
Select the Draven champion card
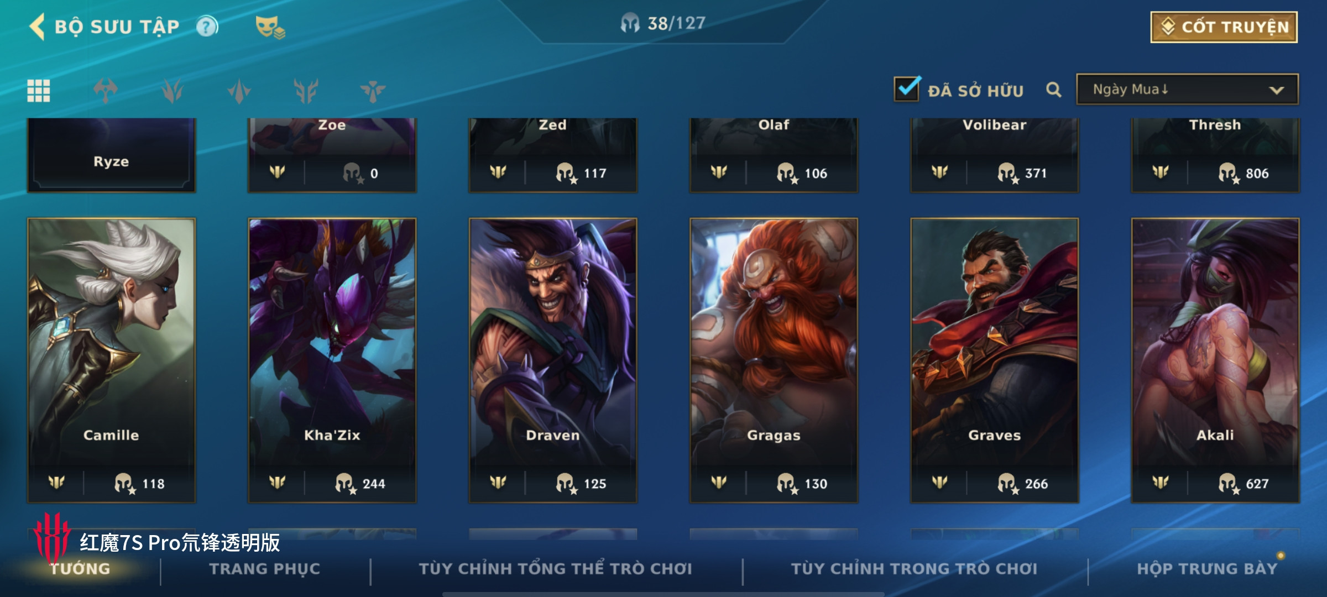coord(553,360)
